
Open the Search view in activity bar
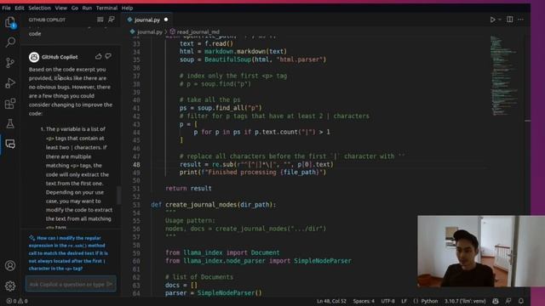point(10,42)
